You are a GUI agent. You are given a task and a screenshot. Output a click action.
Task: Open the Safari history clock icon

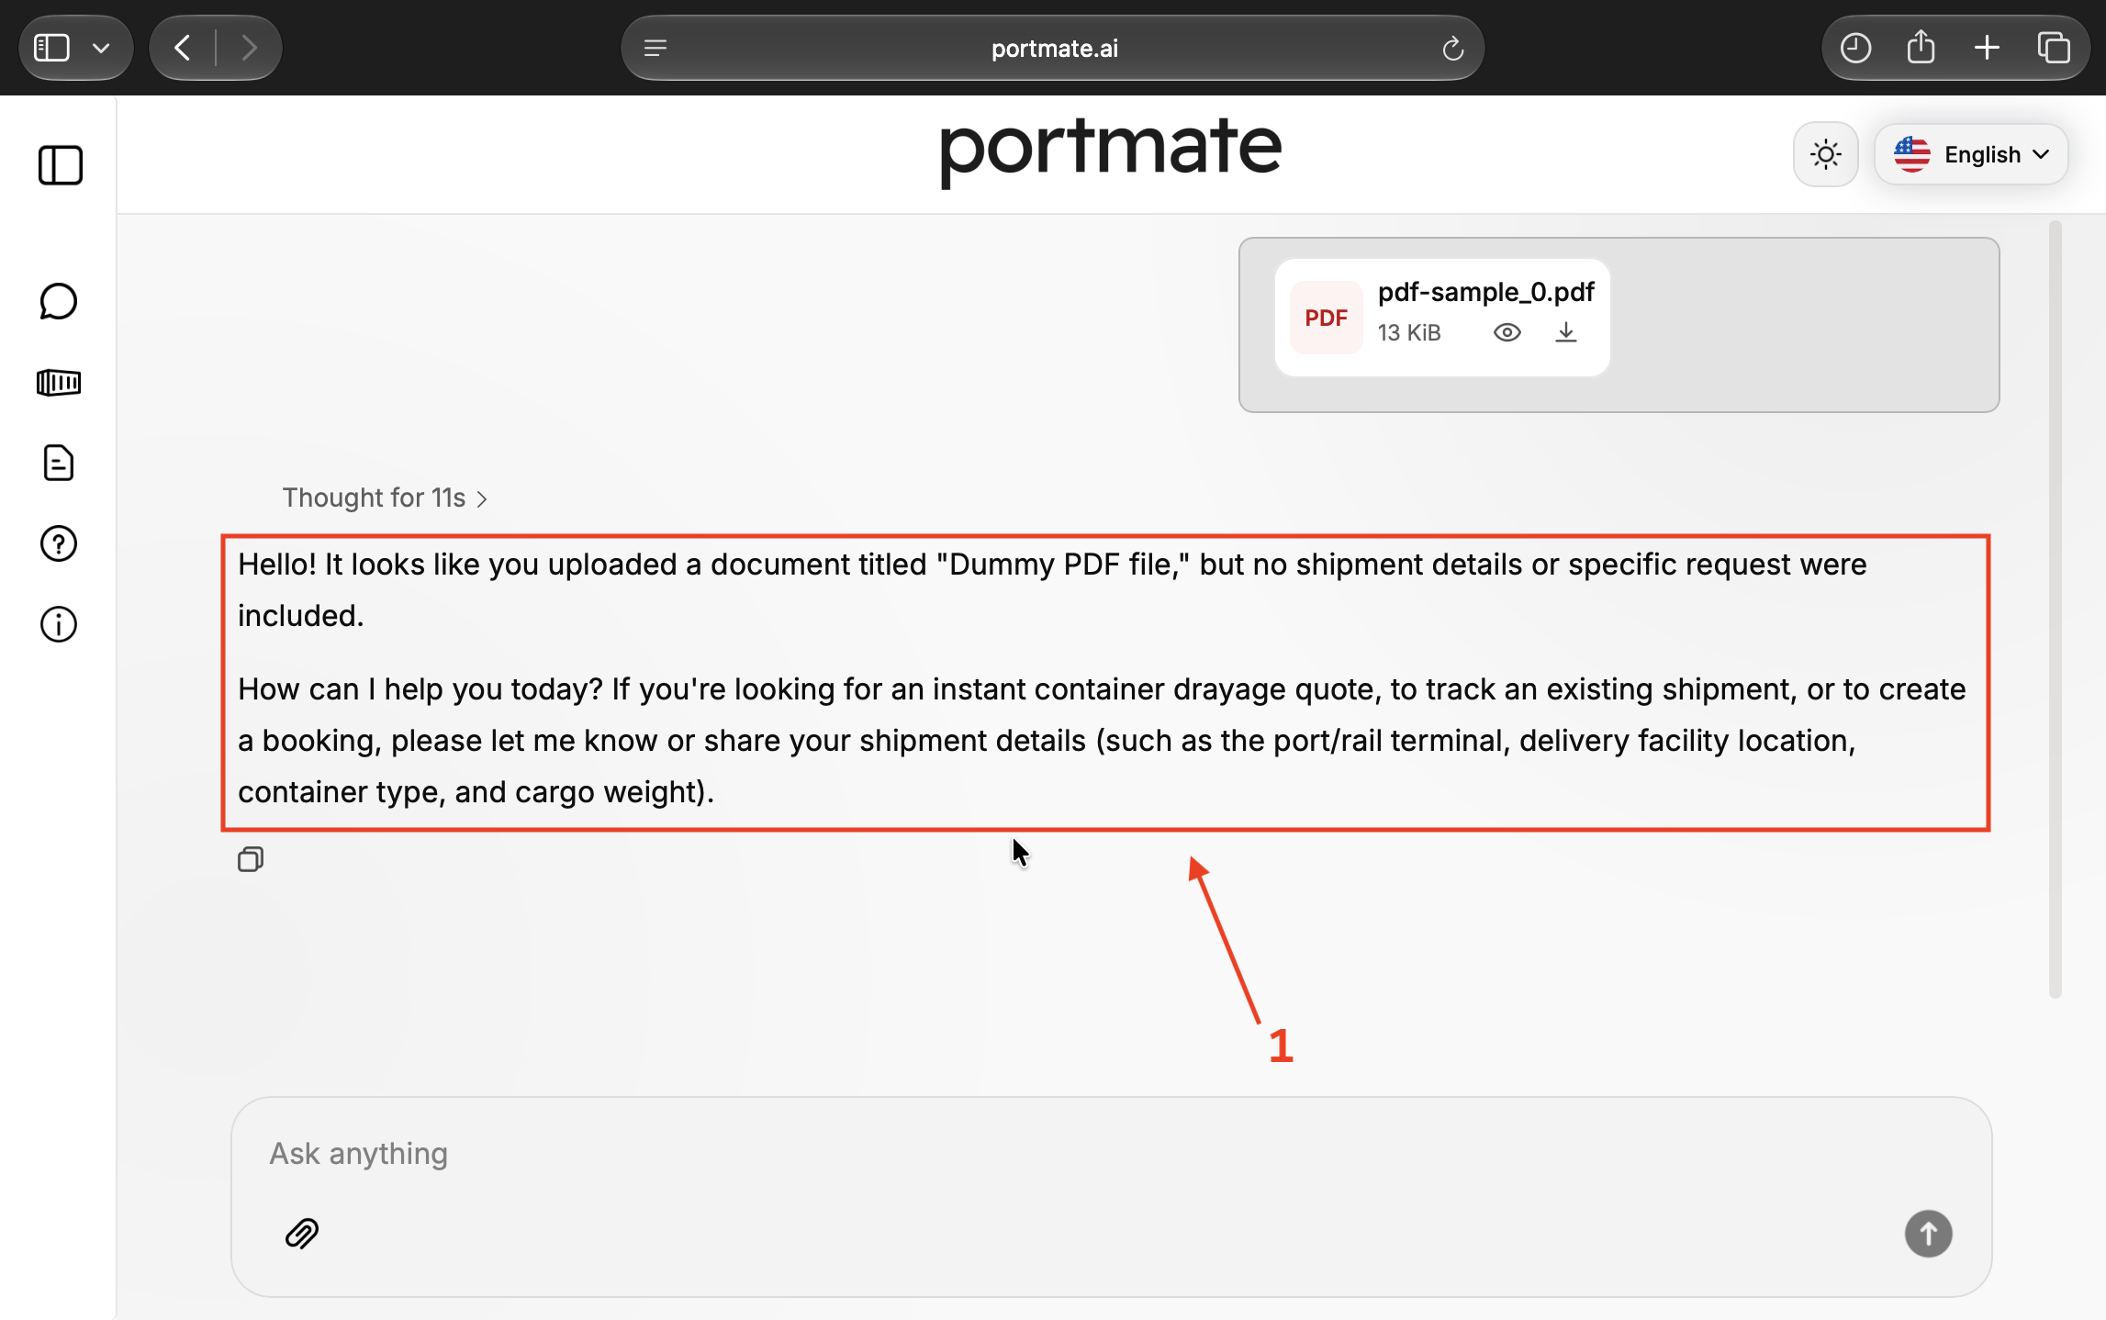click(x=1855, y=48)
